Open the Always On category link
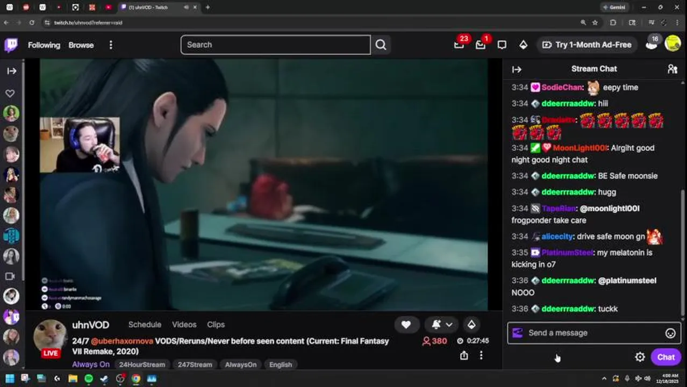The width and height of the screenshot is (687, 387). click(91, 364)
